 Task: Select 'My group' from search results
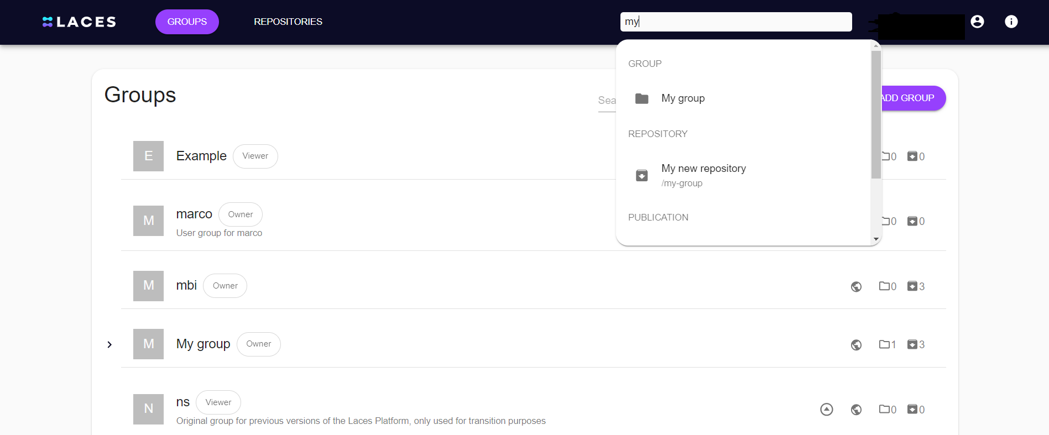click(x=683, y=98)
